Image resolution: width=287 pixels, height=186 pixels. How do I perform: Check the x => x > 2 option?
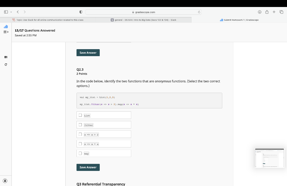tap(80, 134)
